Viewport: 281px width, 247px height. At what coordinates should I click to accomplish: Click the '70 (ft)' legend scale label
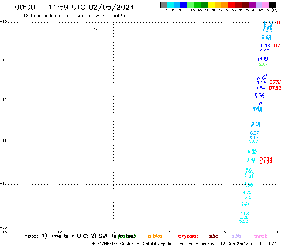point(272,10)
